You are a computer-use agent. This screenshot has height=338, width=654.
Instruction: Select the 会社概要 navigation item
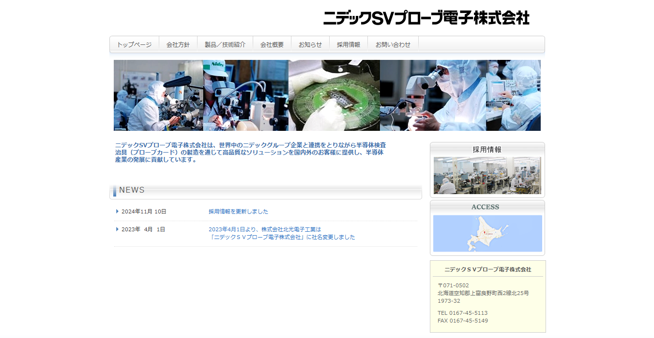(272, 44)
